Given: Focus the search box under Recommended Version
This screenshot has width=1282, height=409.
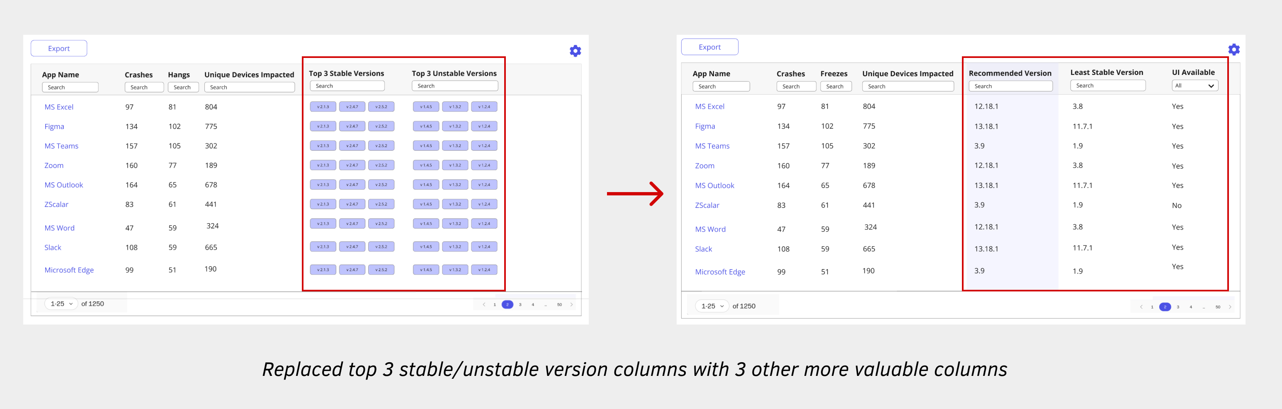Looking at the screenshot, I should (1010, 87).
